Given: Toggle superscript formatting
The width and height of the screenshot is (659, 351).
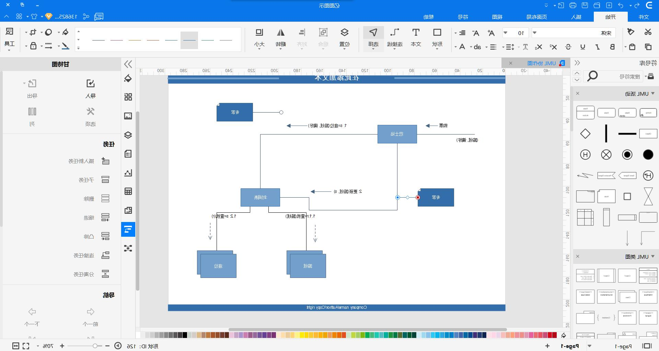Looking at the screenshot, I should (553, 47).
